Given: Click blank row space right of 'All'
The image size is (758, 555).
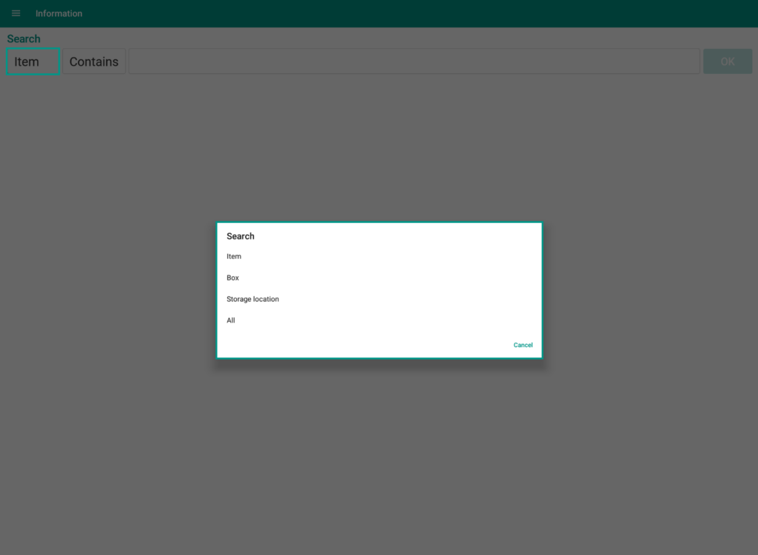Looking at the screenshot, I should [385, 320].
